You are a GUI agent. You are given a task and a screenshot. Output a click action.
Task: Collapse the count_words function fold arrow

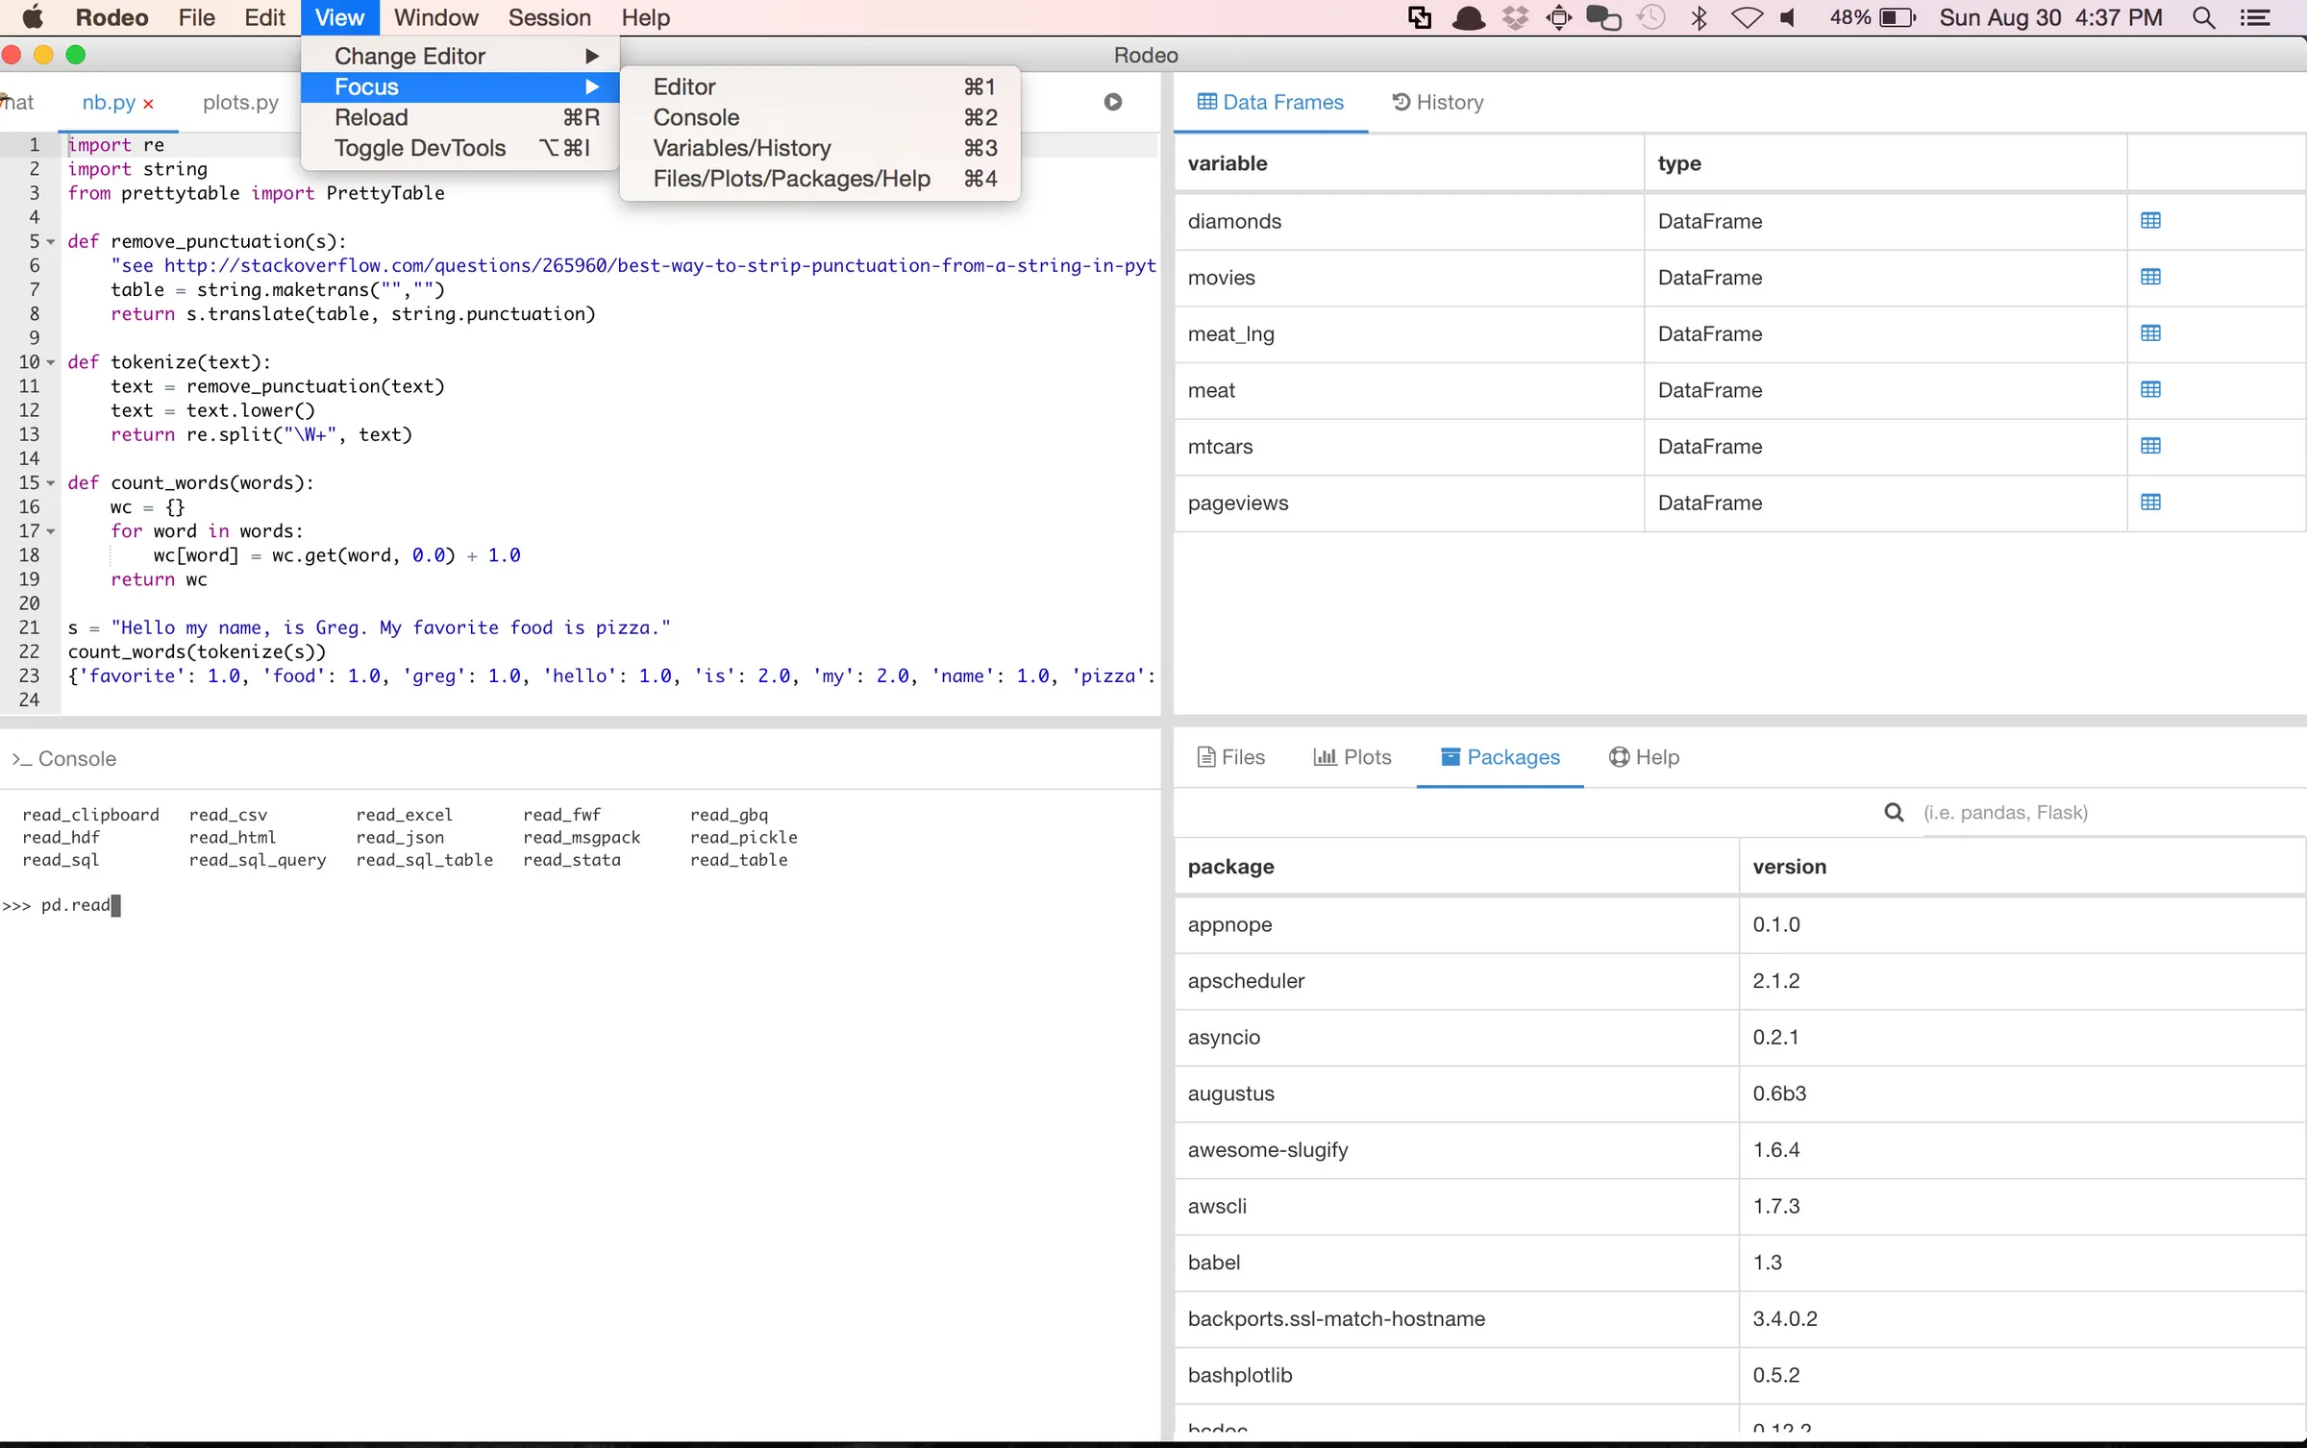52,482
